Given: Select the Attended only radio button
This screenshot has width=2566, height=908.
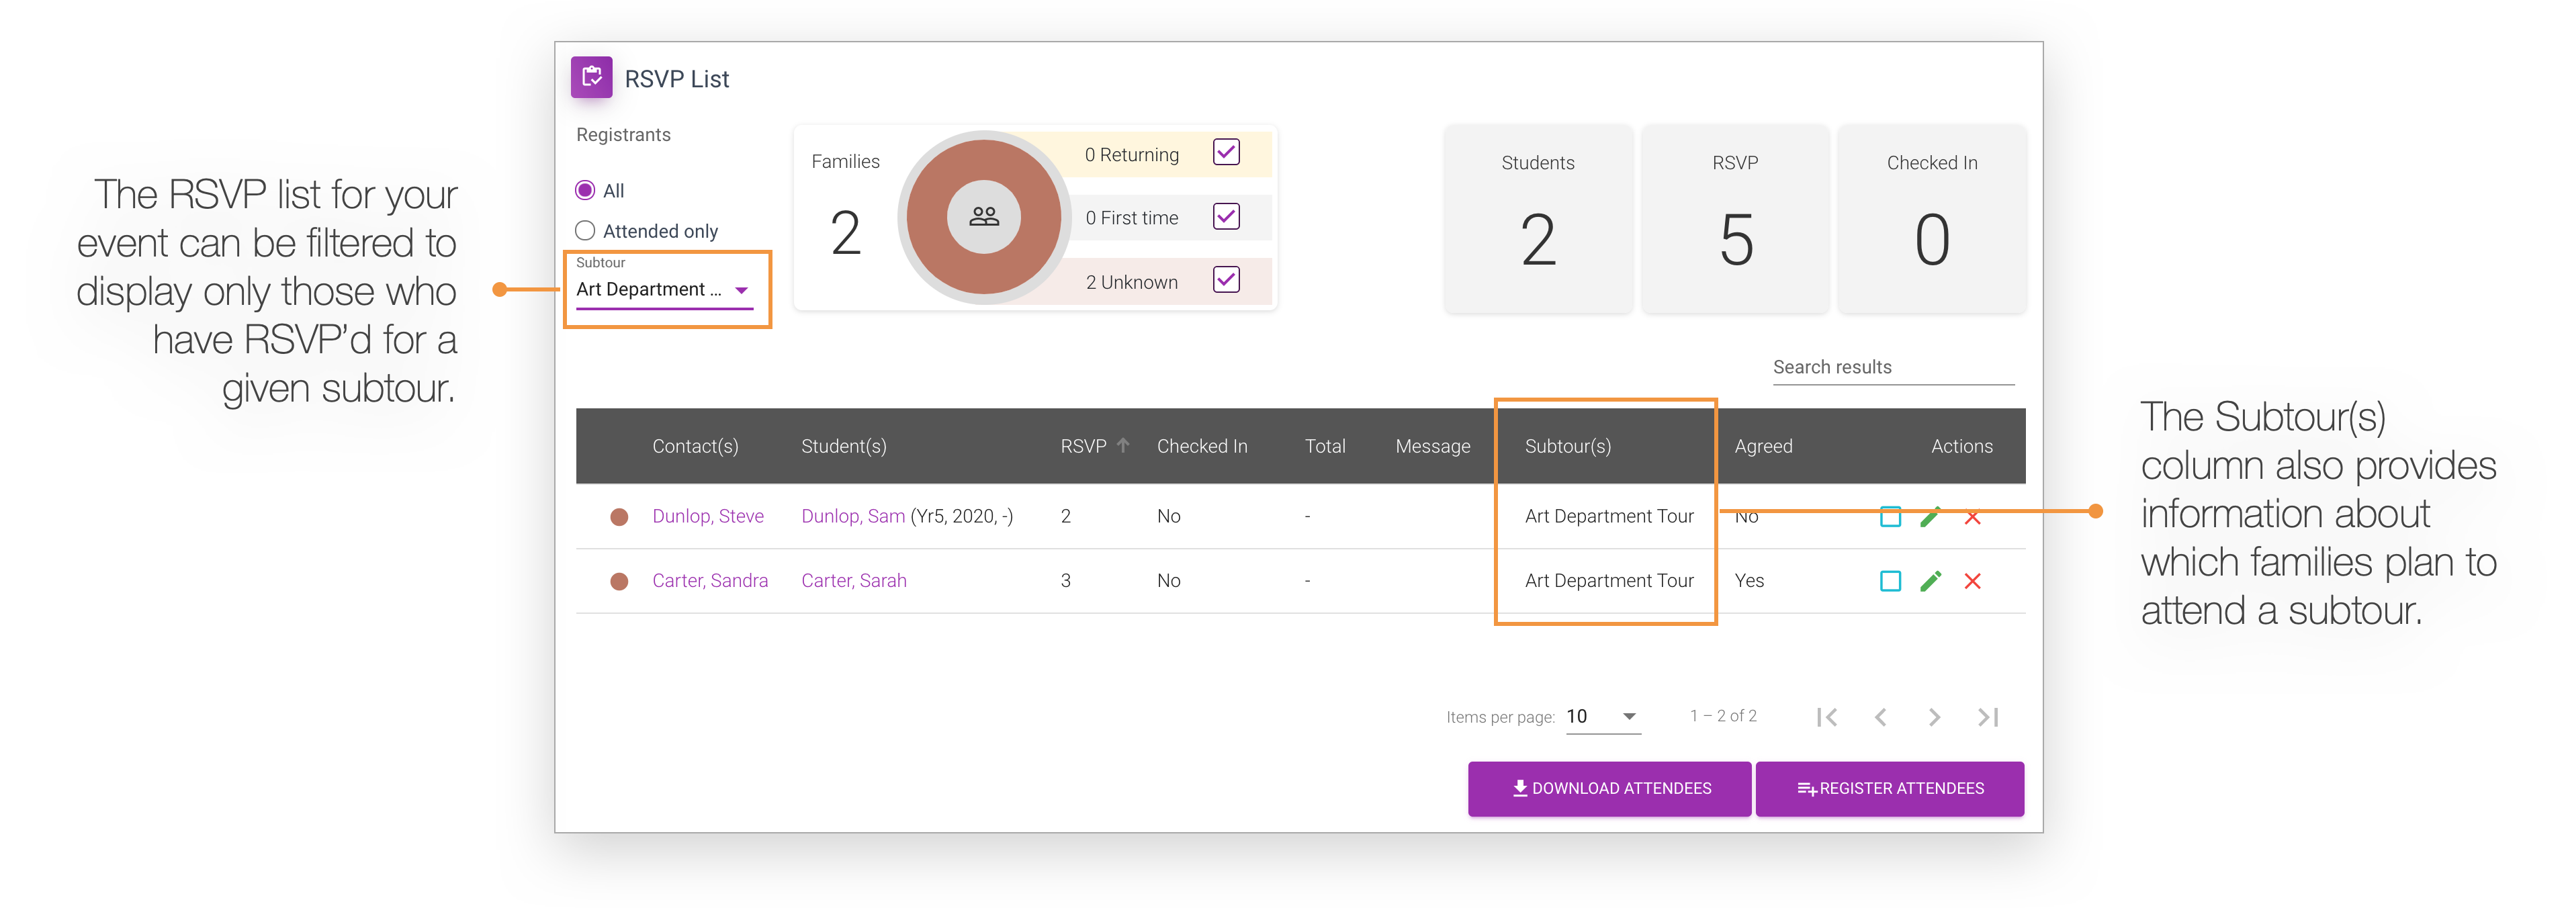Looking at the screenshot, I should [x=586, y=231].
